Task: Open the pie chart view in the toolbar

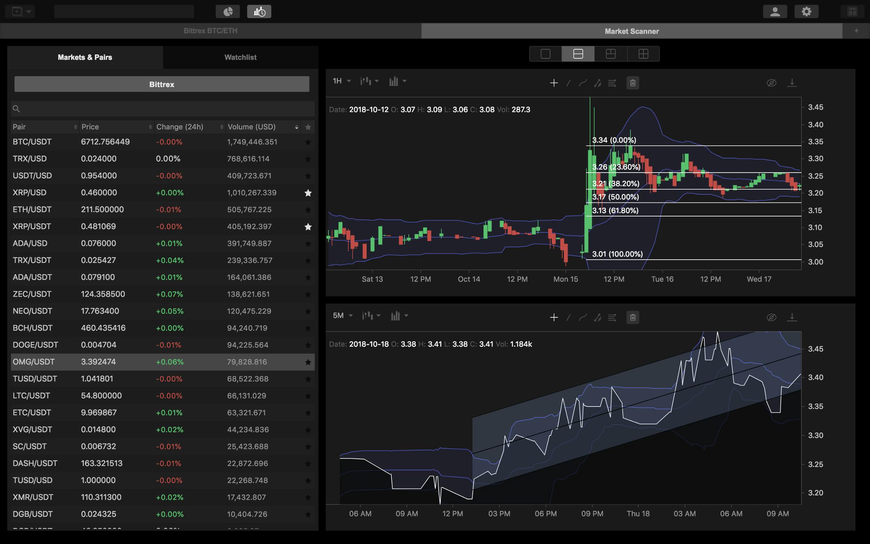Action: tap(228, 11)
